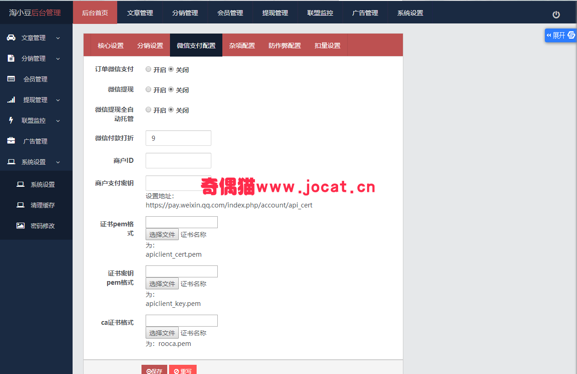The image size is (577, 374).
Task: Click 选择文件 for 证书密钥pem格式
Action: click(x=162, y=283)
